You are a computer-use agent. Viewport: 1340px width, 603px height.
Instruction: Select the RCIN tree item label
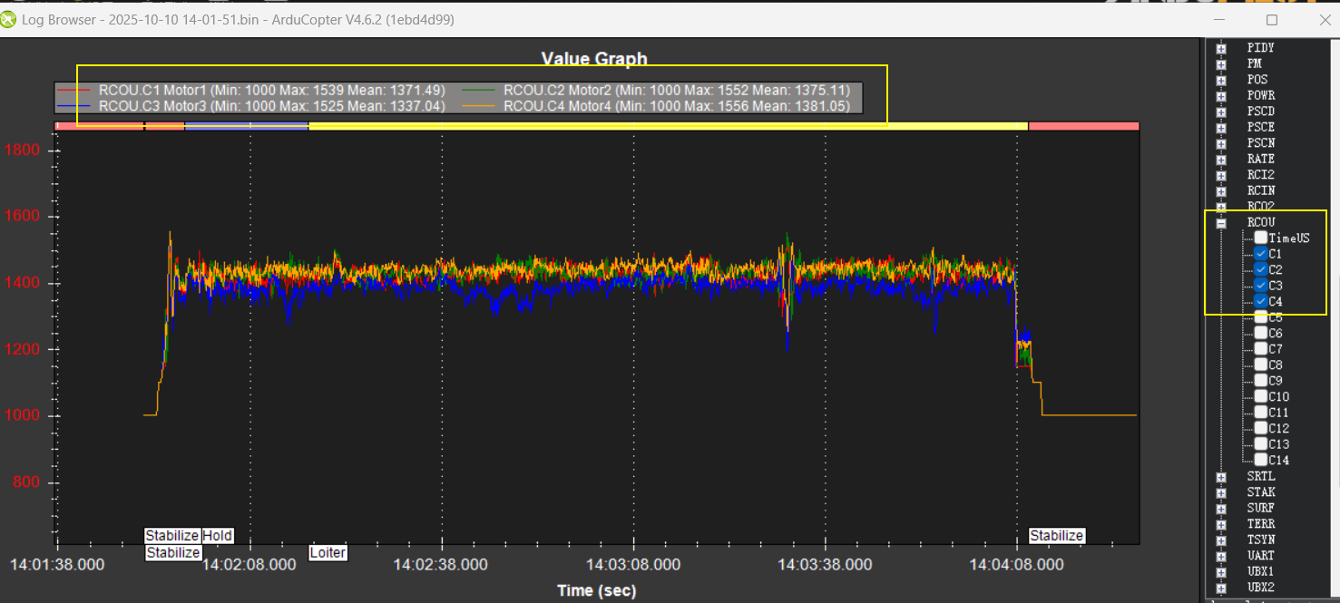coord(1260,190)
